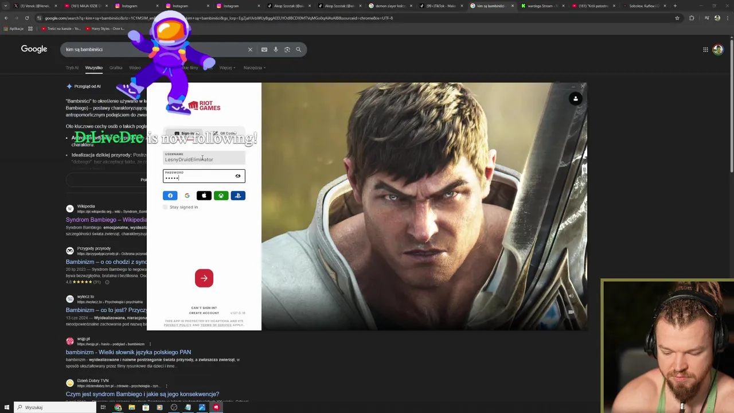Enable the Stay signed in checkbox

click(x=165, y=207)
